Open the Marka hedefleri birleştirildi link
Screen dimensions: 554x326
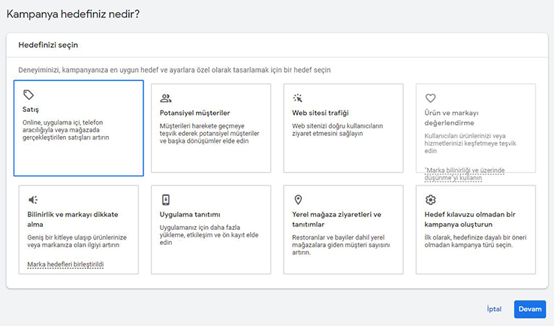tap(65, 264)
